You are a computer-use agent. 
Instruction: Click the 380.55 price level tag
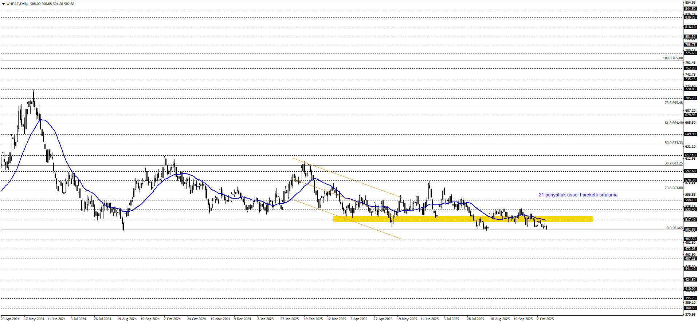pyautogui.click(x=690, y=308)
